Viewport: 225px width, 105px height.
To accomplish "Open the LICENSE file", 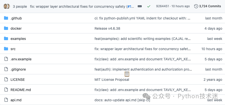I will coord(18,80).
